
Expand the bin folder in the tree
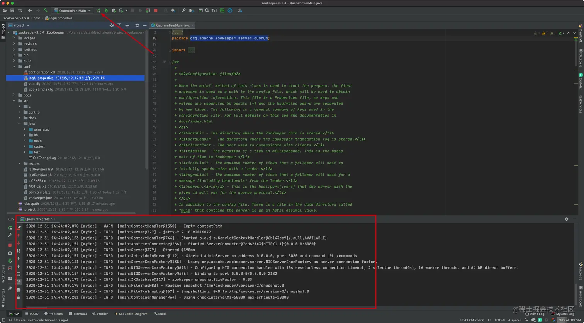(x=14, y=55)
